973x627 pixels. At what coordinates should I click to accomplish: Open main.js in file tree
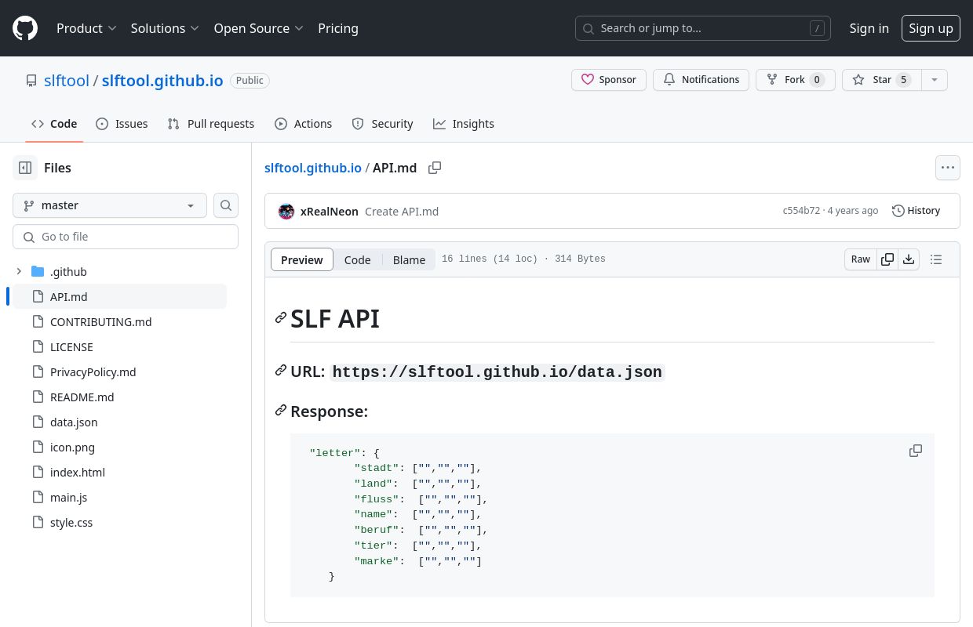click(119, 498)
